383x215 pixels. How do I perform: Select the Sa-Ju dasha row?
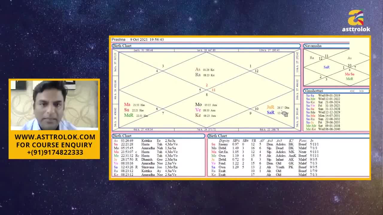tap(323, 122)
